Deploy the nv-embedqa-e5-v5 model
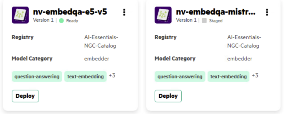Screen dimensions: 284x114 pos(25,96)
